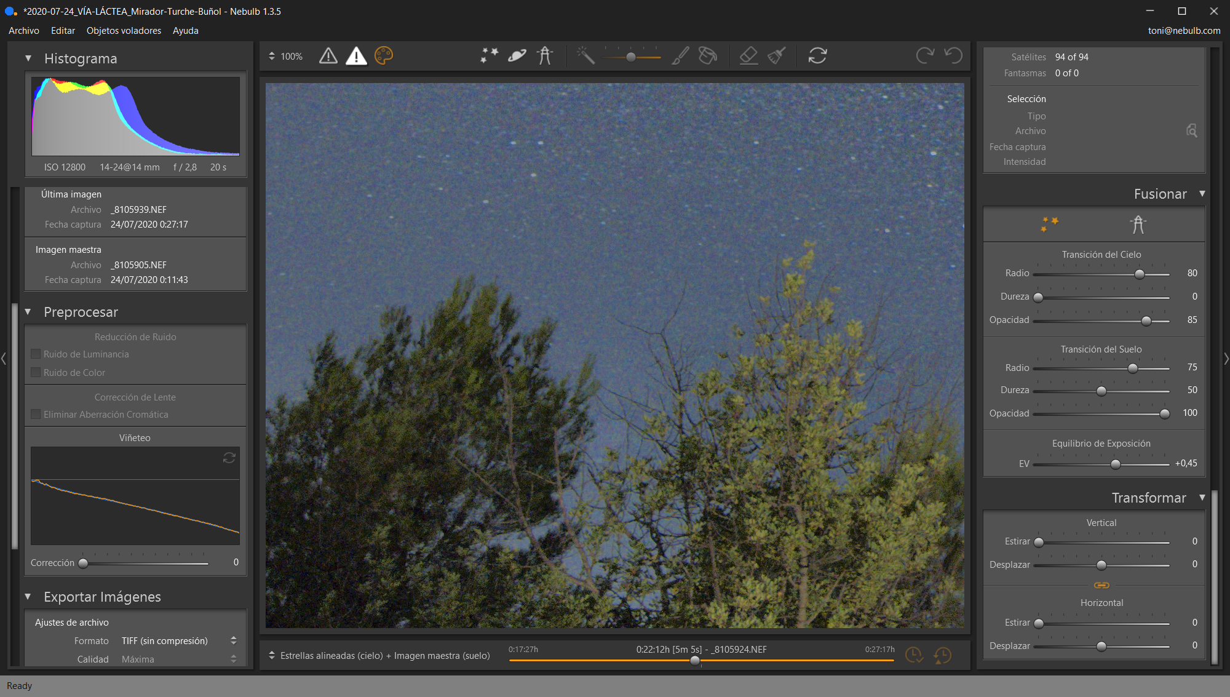Select the ground tower icon in toolbar
The height and width of the screenshot is (697, 1230).
pos(545,56)
